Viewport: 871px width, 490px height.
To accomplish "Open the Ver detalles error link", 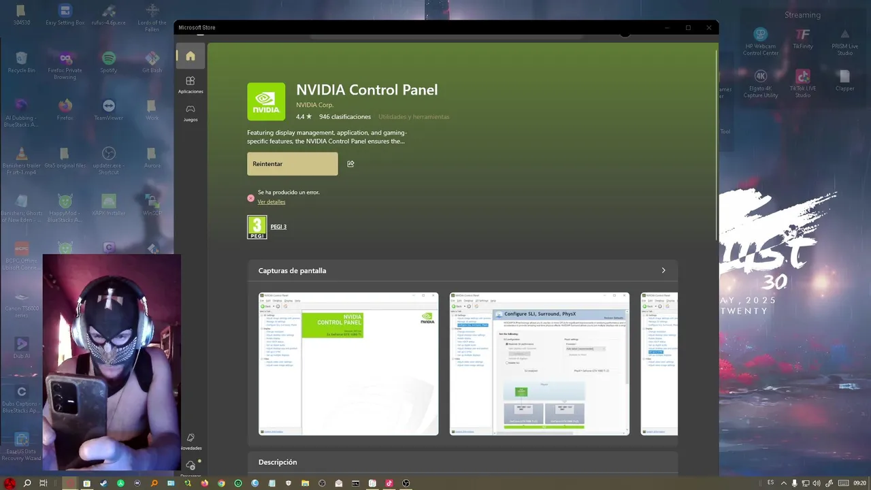I will pyautogui.click(x=272, y=202).
